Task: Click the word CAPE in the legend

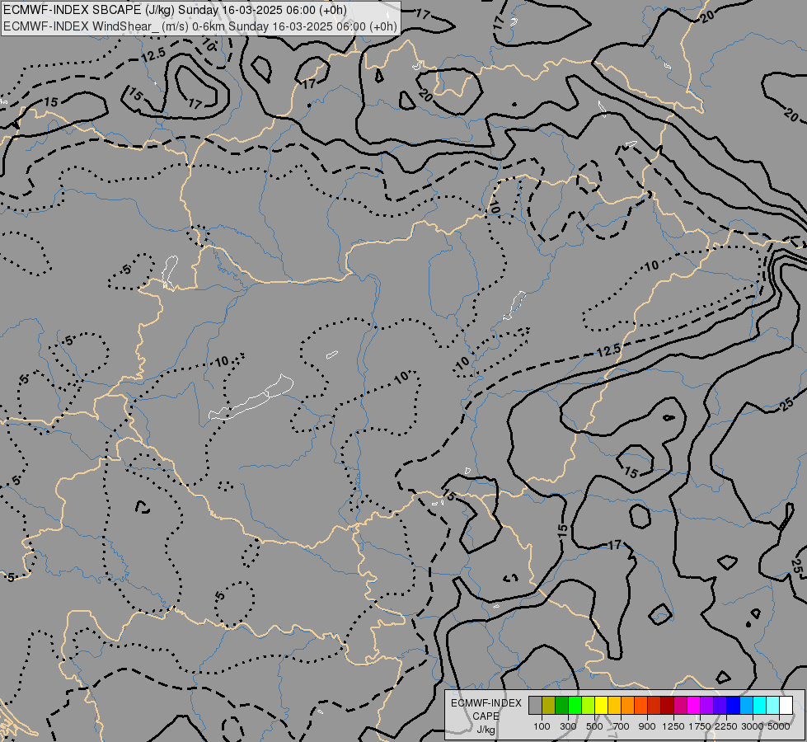Action: click(x=486, y=716)
